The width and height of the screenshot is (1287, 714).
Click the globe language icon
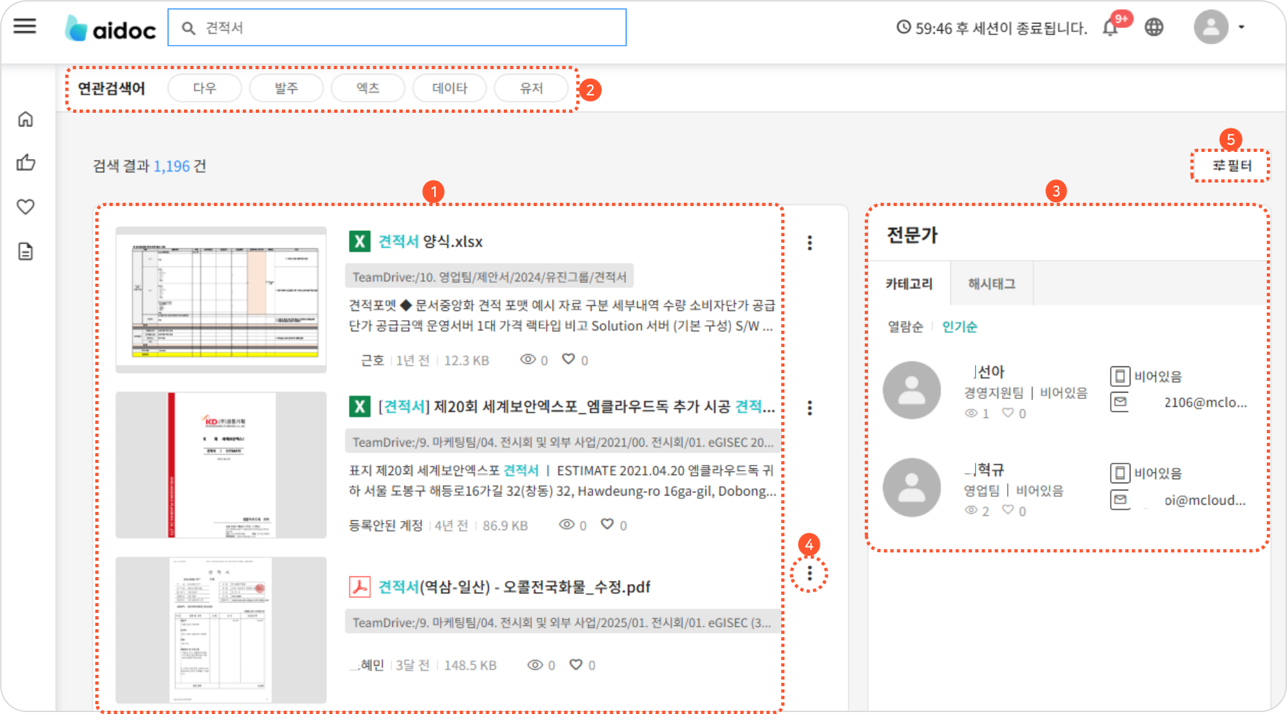pyautogui.click(x=1154, y=27)
